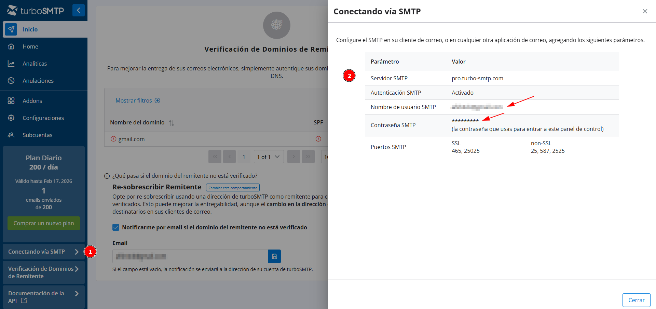Screen dimensions: 656x309
Task: Click the Anulaciones blocked circle icon
Action: 11,81
